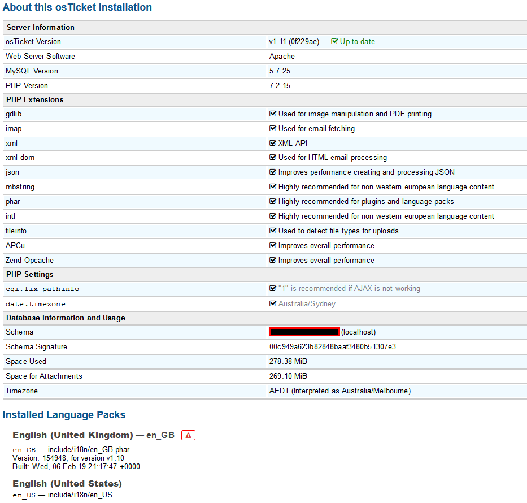Image resolution: width=527 pixels, height=503 pixels.
Task: Click the PHP Extensions section header
Action: (35, 100)
